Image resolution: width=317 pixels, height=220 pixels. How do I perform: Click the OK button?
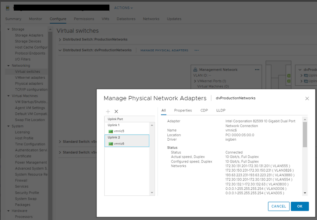pos(300,206)
